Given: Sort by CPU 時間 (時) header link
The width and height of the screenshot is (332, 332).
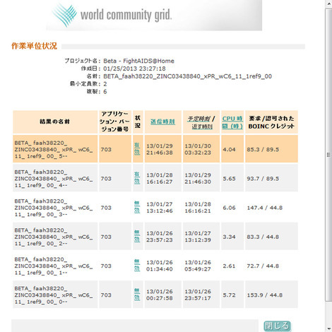Looking at the screenshot, I should tap(232, 122).
